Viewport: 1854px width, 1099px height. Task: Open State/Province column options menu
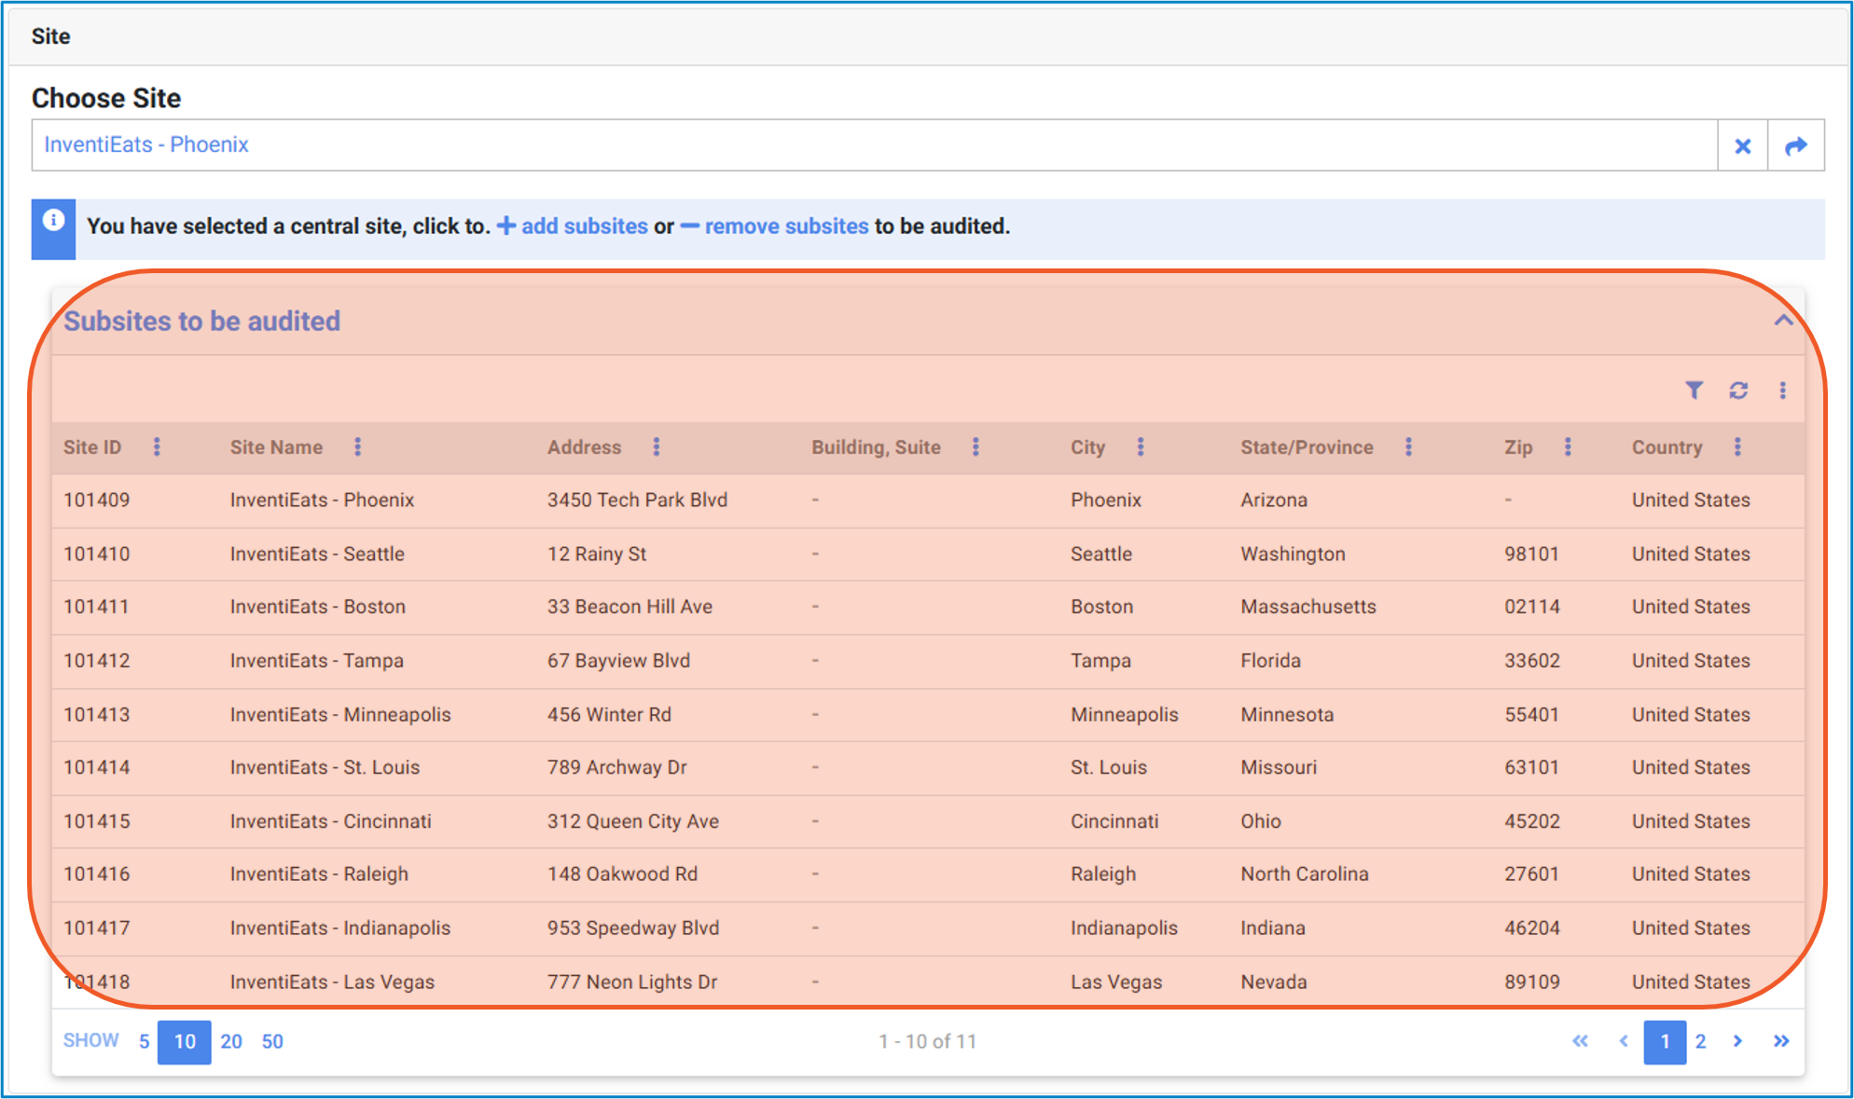tap(1408, 447)
